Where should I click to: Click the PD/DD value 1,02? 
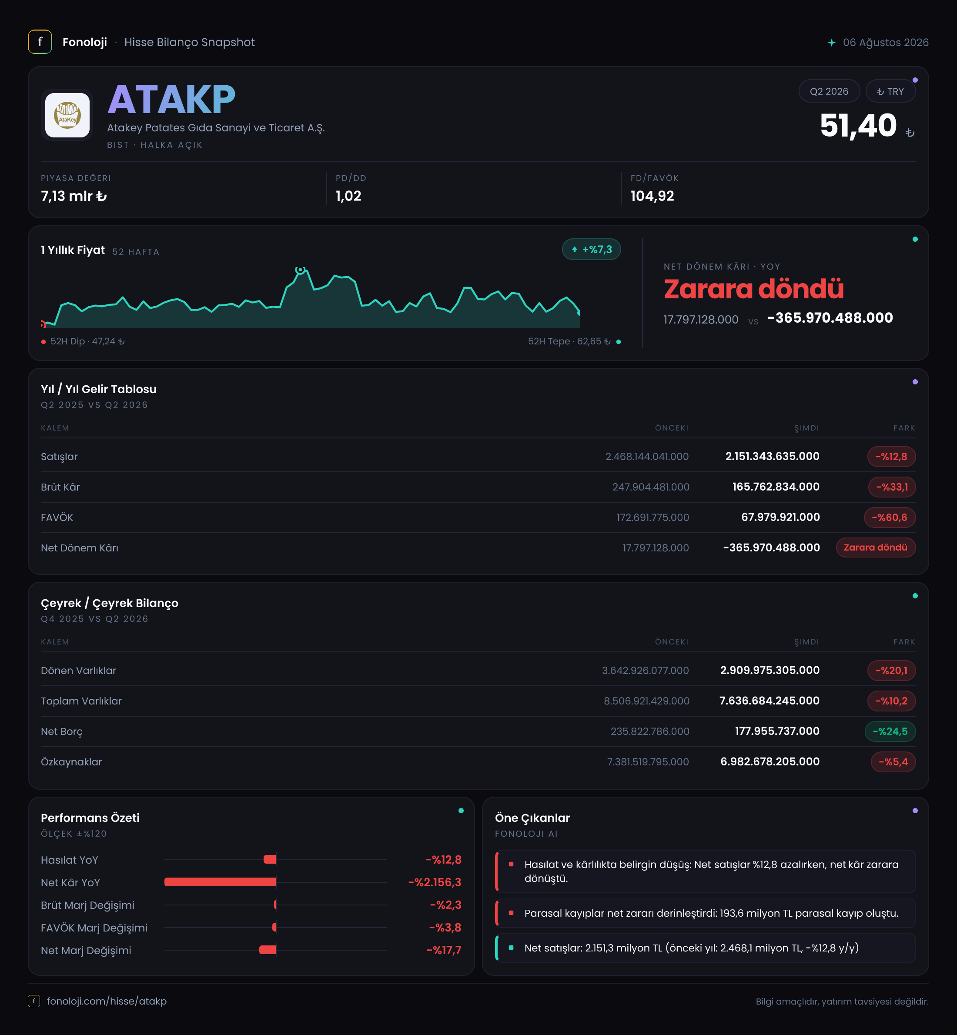point(348,196)
